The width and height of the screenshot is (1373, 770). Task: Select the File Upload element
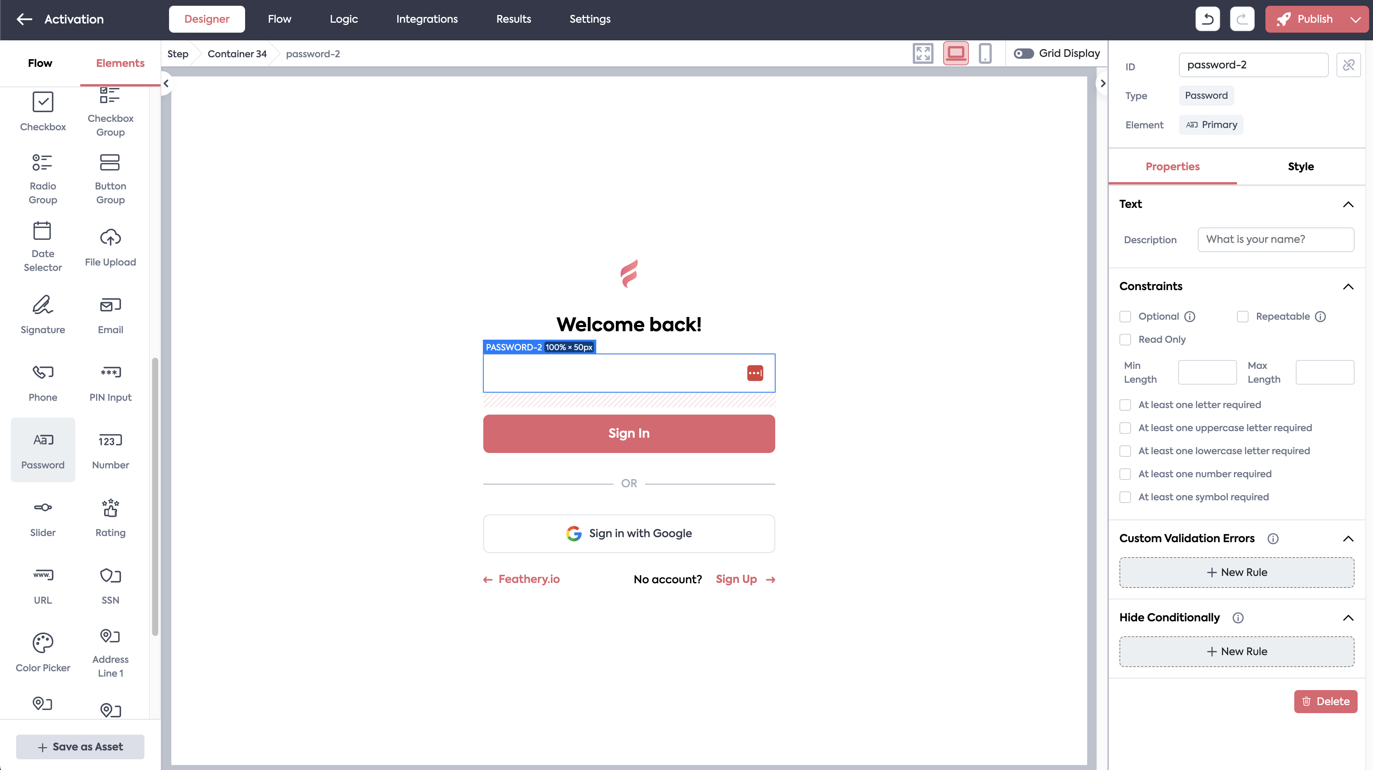110,247
